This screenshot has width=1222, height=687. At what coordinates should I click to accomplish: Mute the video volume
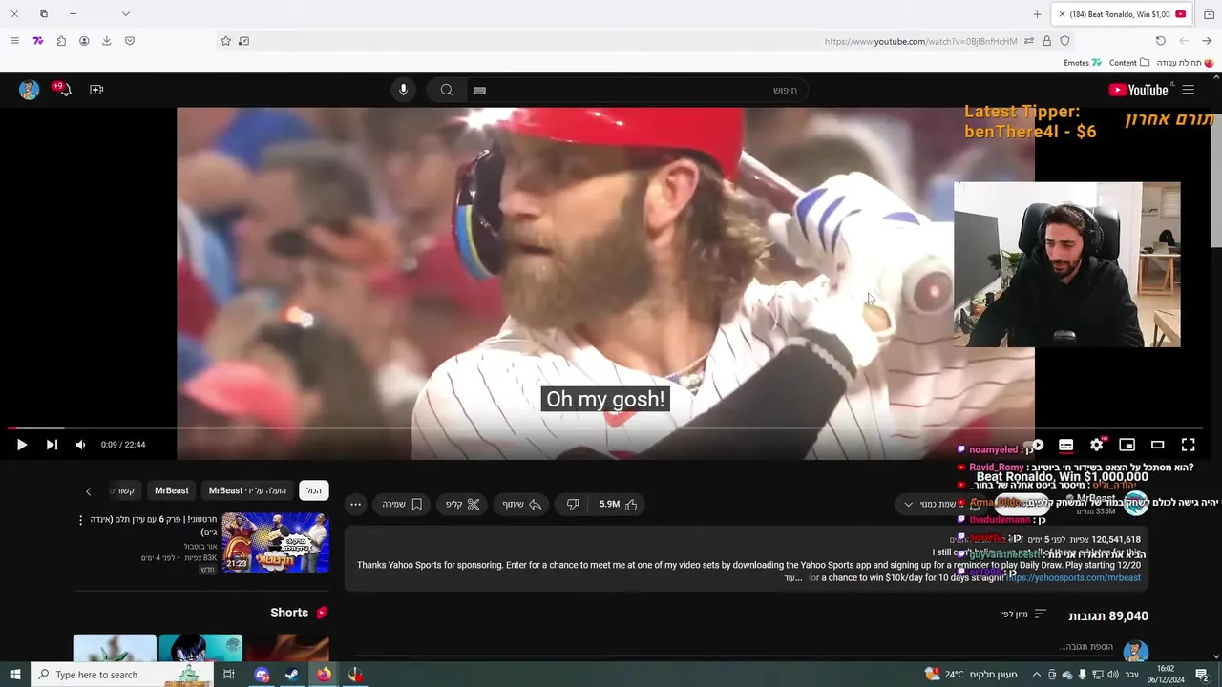tap(80, 445)
